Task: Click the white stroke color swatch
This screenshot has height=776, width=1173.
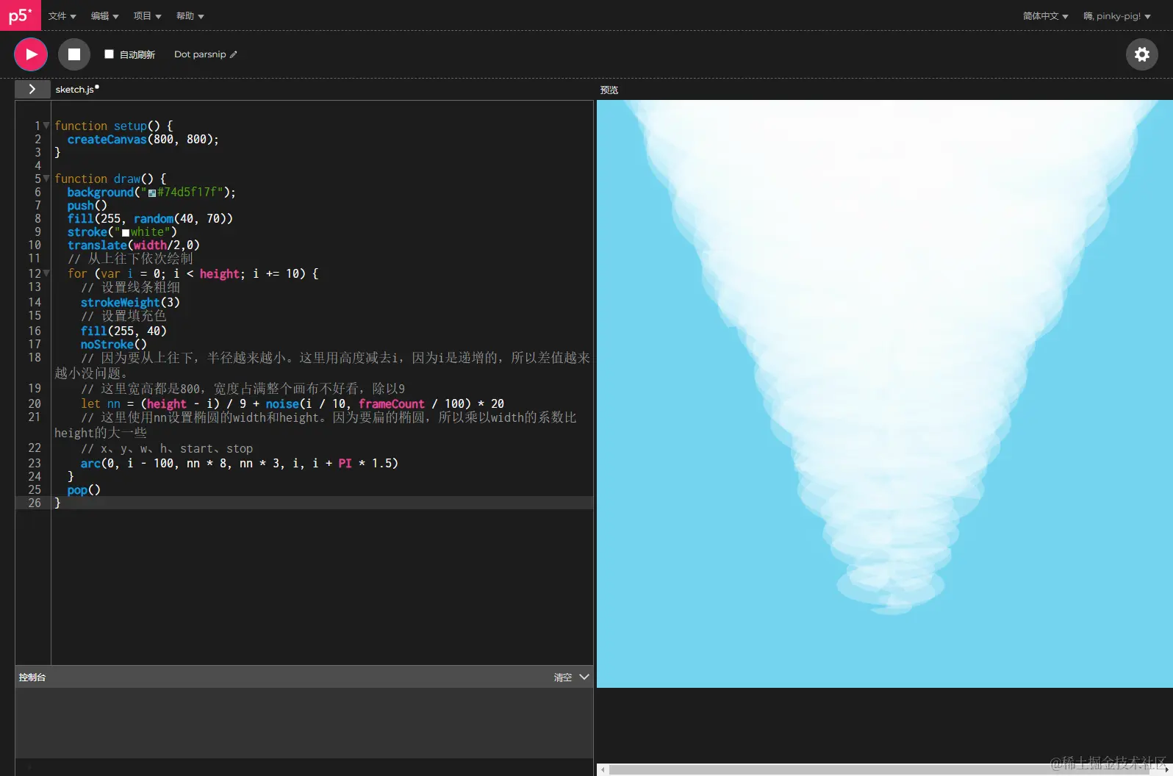Action: pyautogui.click(x=126, y=233)
